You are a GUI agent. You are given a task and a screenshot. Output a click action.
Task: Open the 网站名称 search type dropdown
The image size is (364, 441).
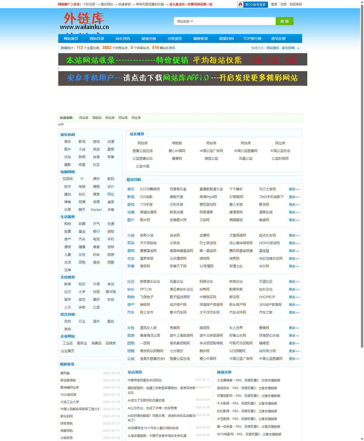[x=185, y=21]
